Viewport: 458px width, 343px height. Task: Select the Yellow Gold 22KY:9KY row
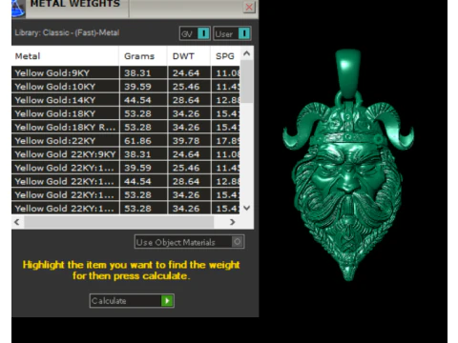(126, 154)
